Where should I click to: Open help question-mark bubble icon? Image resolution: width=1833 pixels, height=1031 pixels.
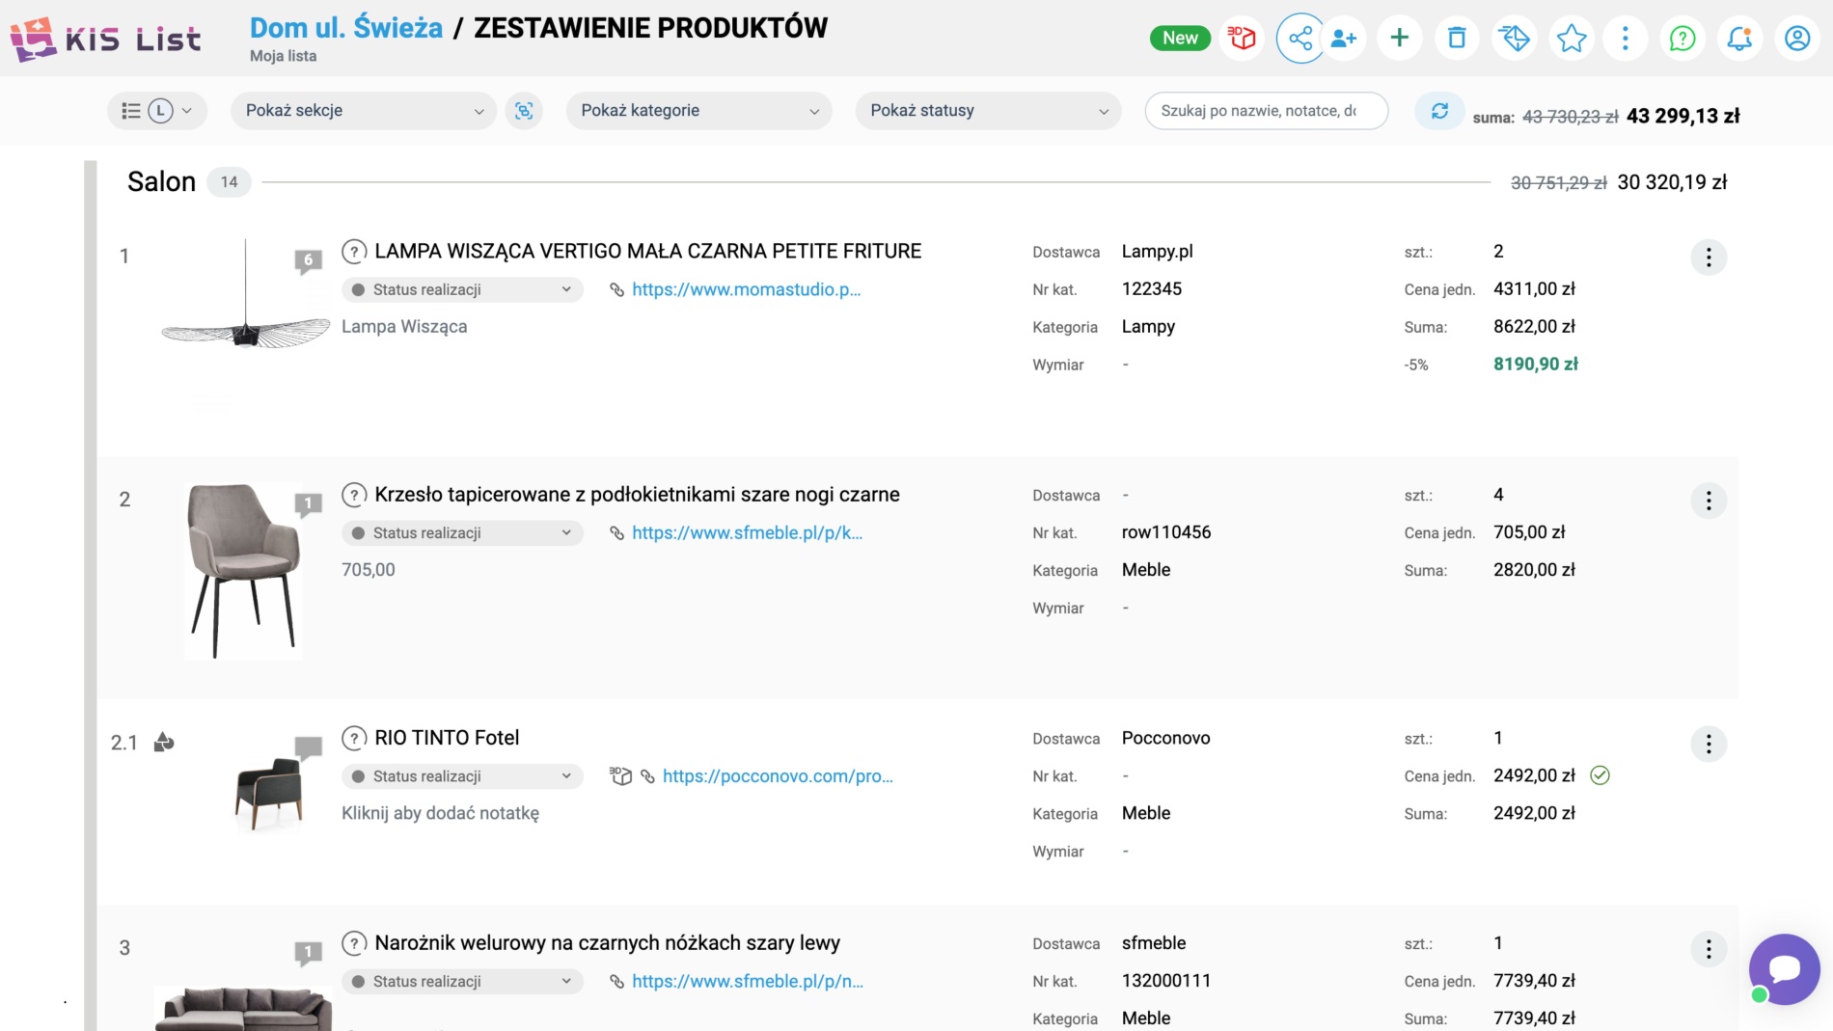[1683, 39]
